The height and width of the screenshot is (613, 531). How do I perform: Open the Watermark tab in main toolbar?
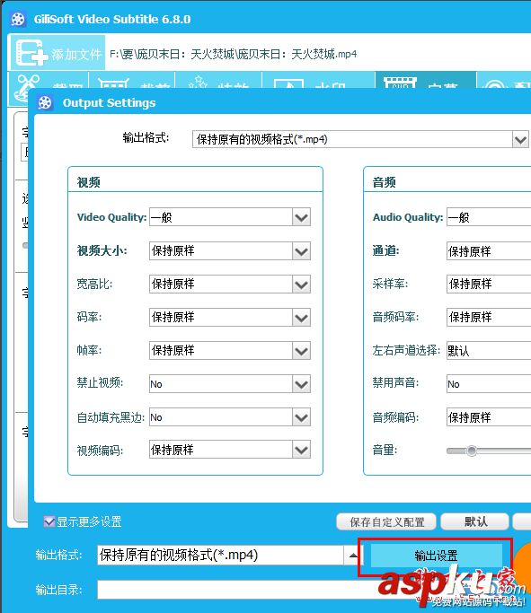click(318, 80)
